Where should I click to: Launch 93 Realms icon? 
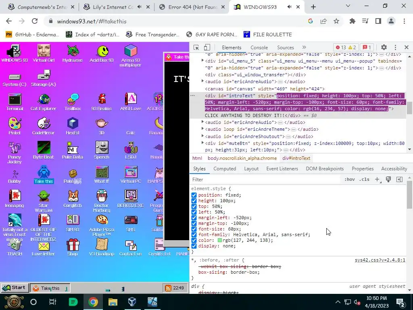pyautogui.click(x=102, y=102)
